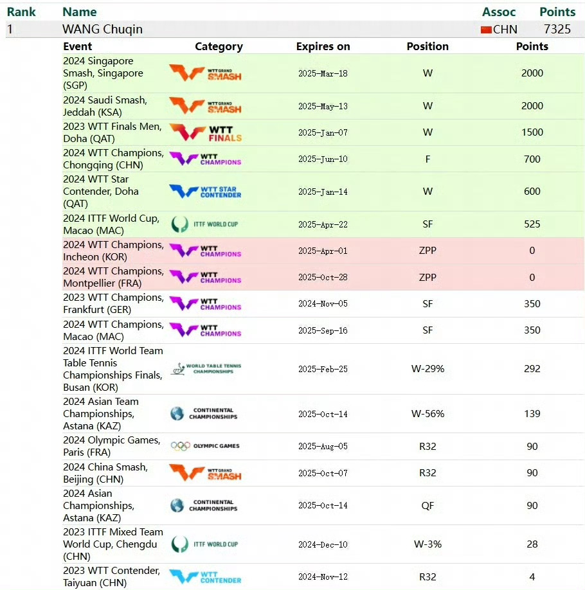Click expiry date 2024-Nov-05

pyautogui.click(x=323, y=303)
